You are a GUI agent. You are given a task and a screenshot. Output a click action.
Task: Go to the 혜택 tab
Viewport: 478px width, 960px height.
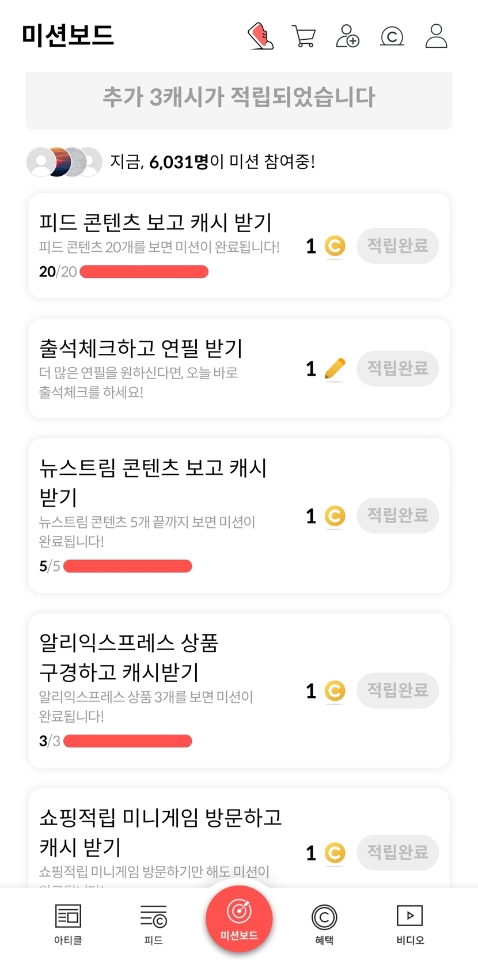click(324, 924)
